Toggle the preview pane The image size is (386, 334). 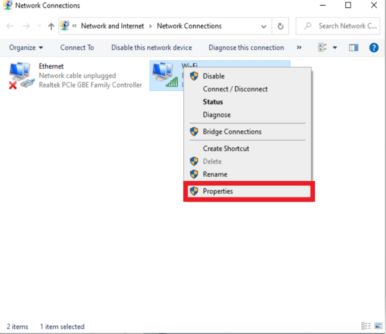[x=353, y=48]
